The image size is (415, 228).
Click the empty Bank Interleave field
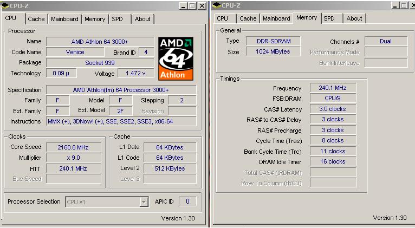(x=386, y=63)
